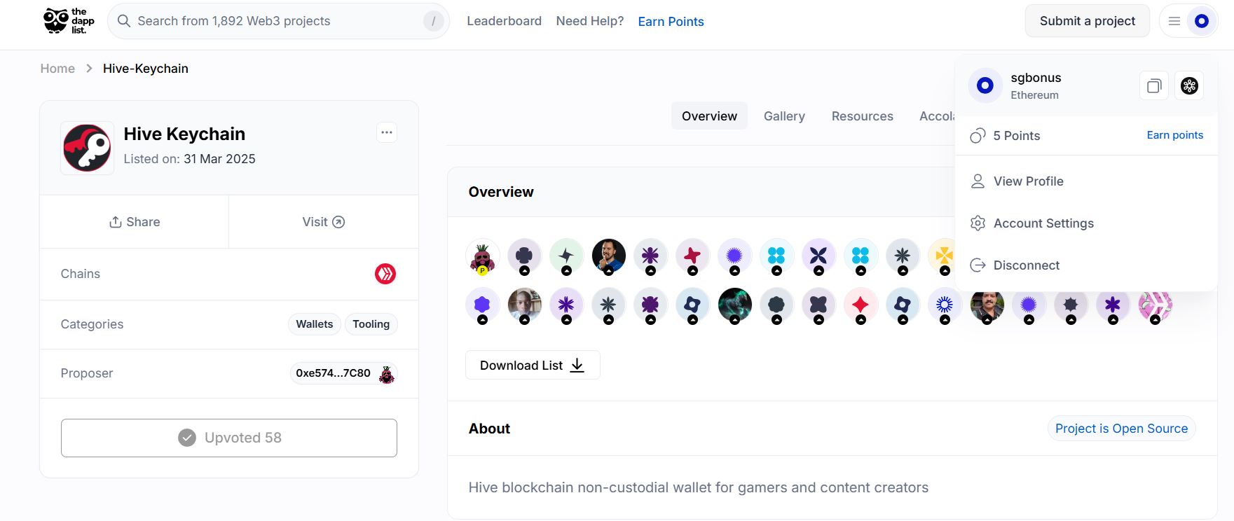This screenshot has height=521, width=1234.
Task: Open the Hive Keychain project logo
Action: [x=88, y=148]
